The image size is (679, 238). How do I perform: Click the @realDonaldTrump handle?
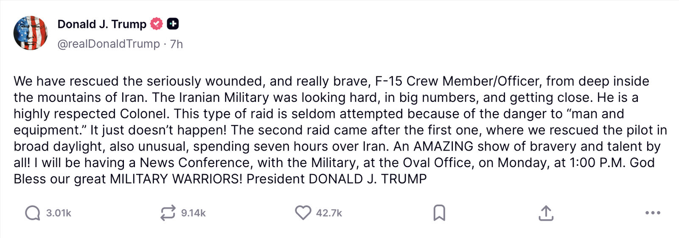pos(109,44)
